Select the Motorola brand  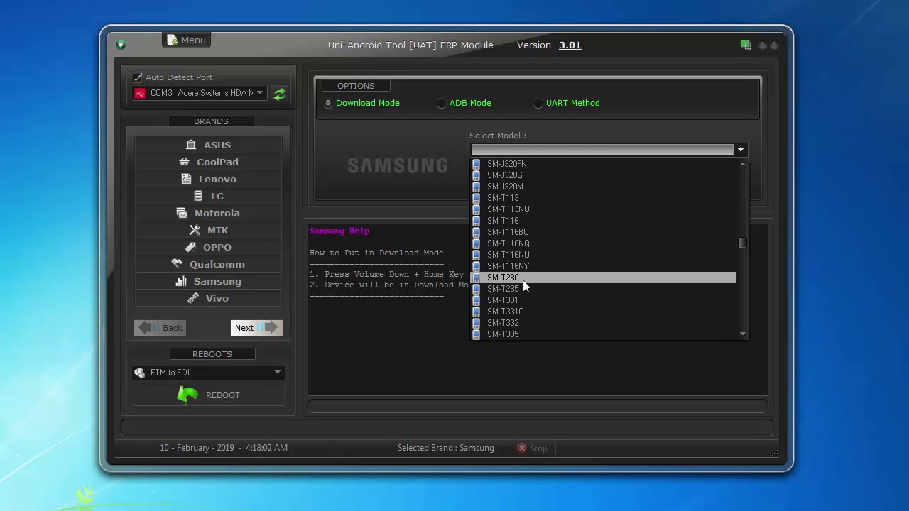[x=208, y=213]
